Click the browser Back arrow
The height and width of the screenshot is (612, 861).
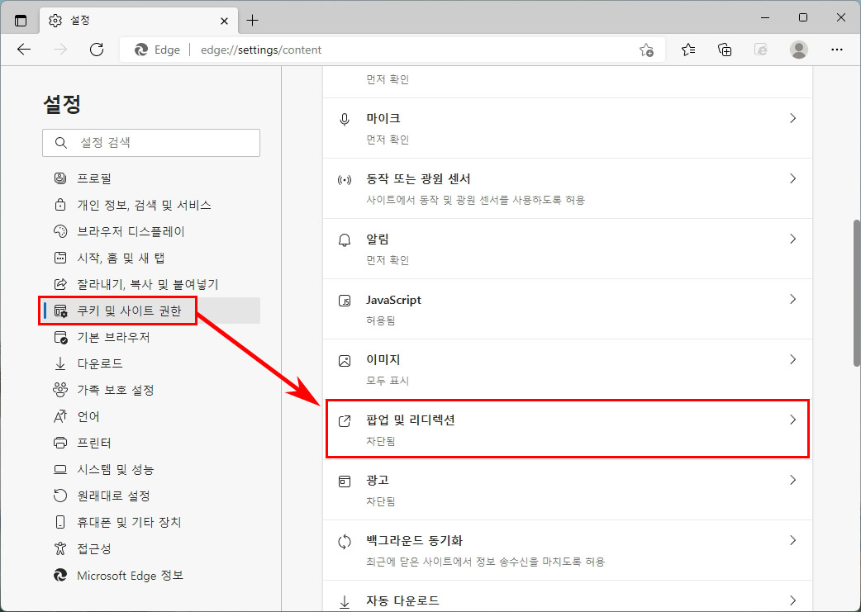pyautogui.click(x=24, y=50)
